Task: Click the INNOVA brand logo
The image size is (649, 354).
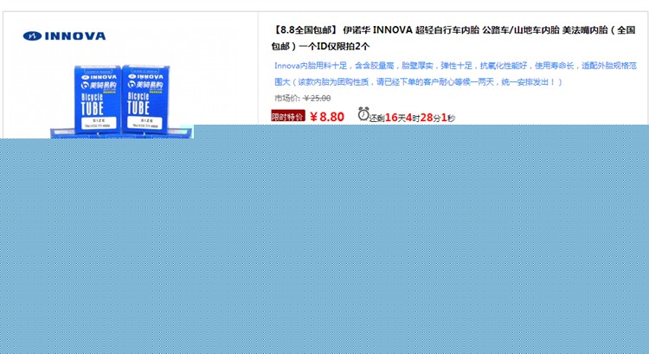Action: [x=64, y=36]
